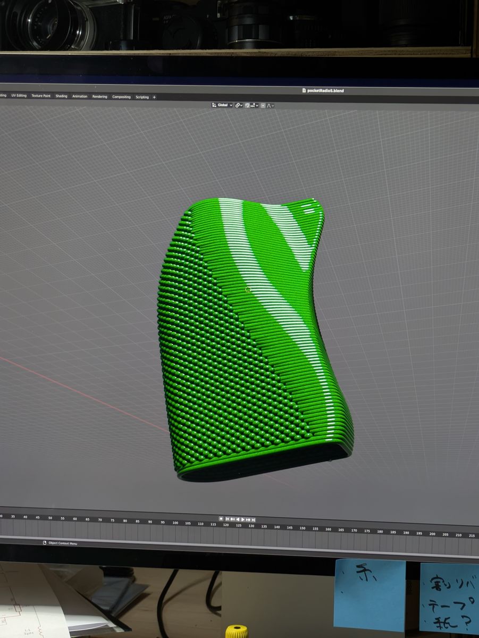This screenshot has height=638, width=479.
Task: Open the Shading workspace tab
Action: tap(62, 96)
